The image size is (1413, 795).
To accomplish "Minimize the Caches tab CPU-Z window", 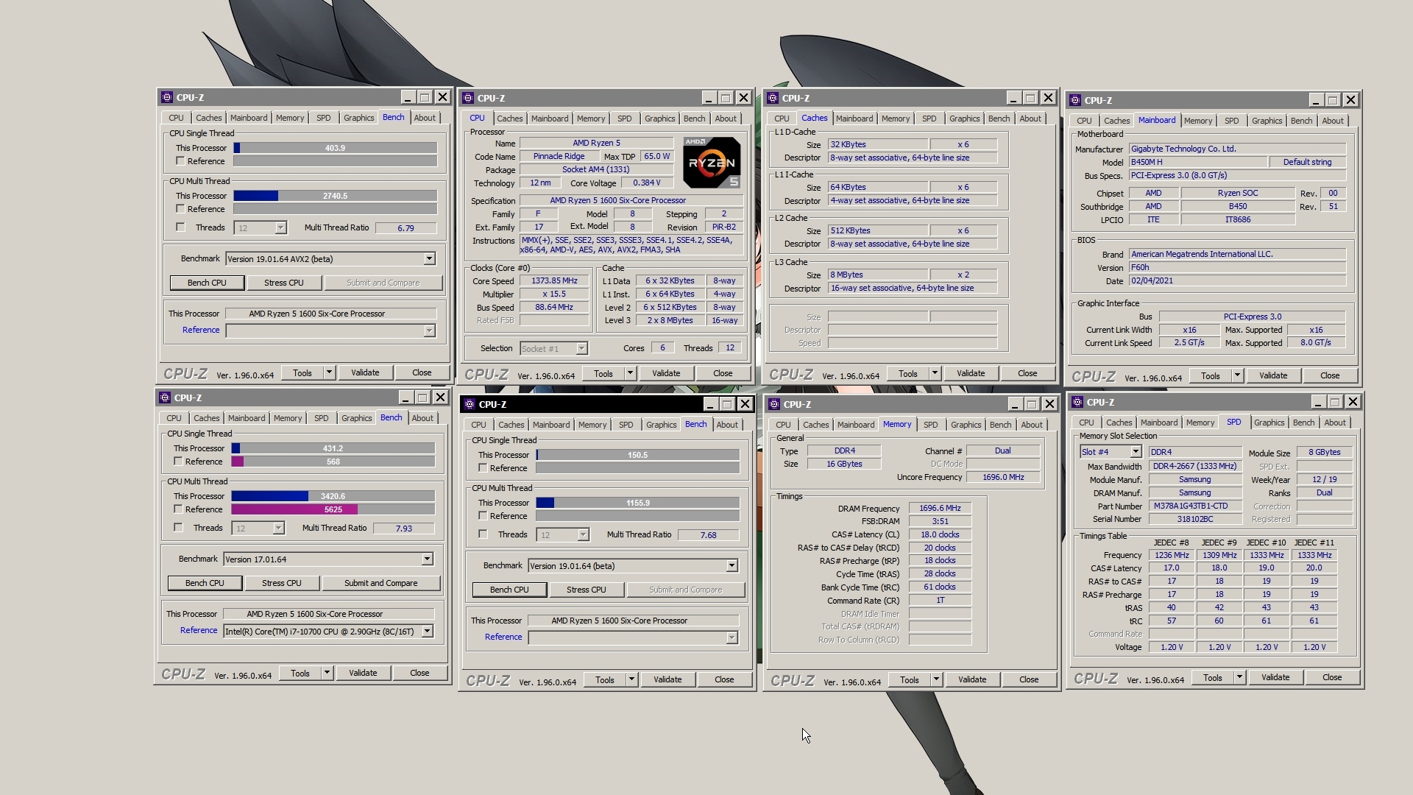I will pos(1013,98).
